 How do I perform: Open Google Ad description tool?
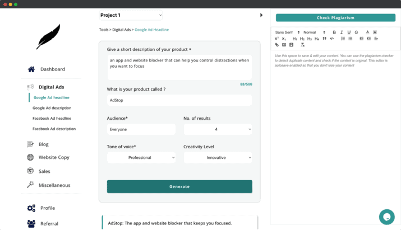(x=52, y=108)
